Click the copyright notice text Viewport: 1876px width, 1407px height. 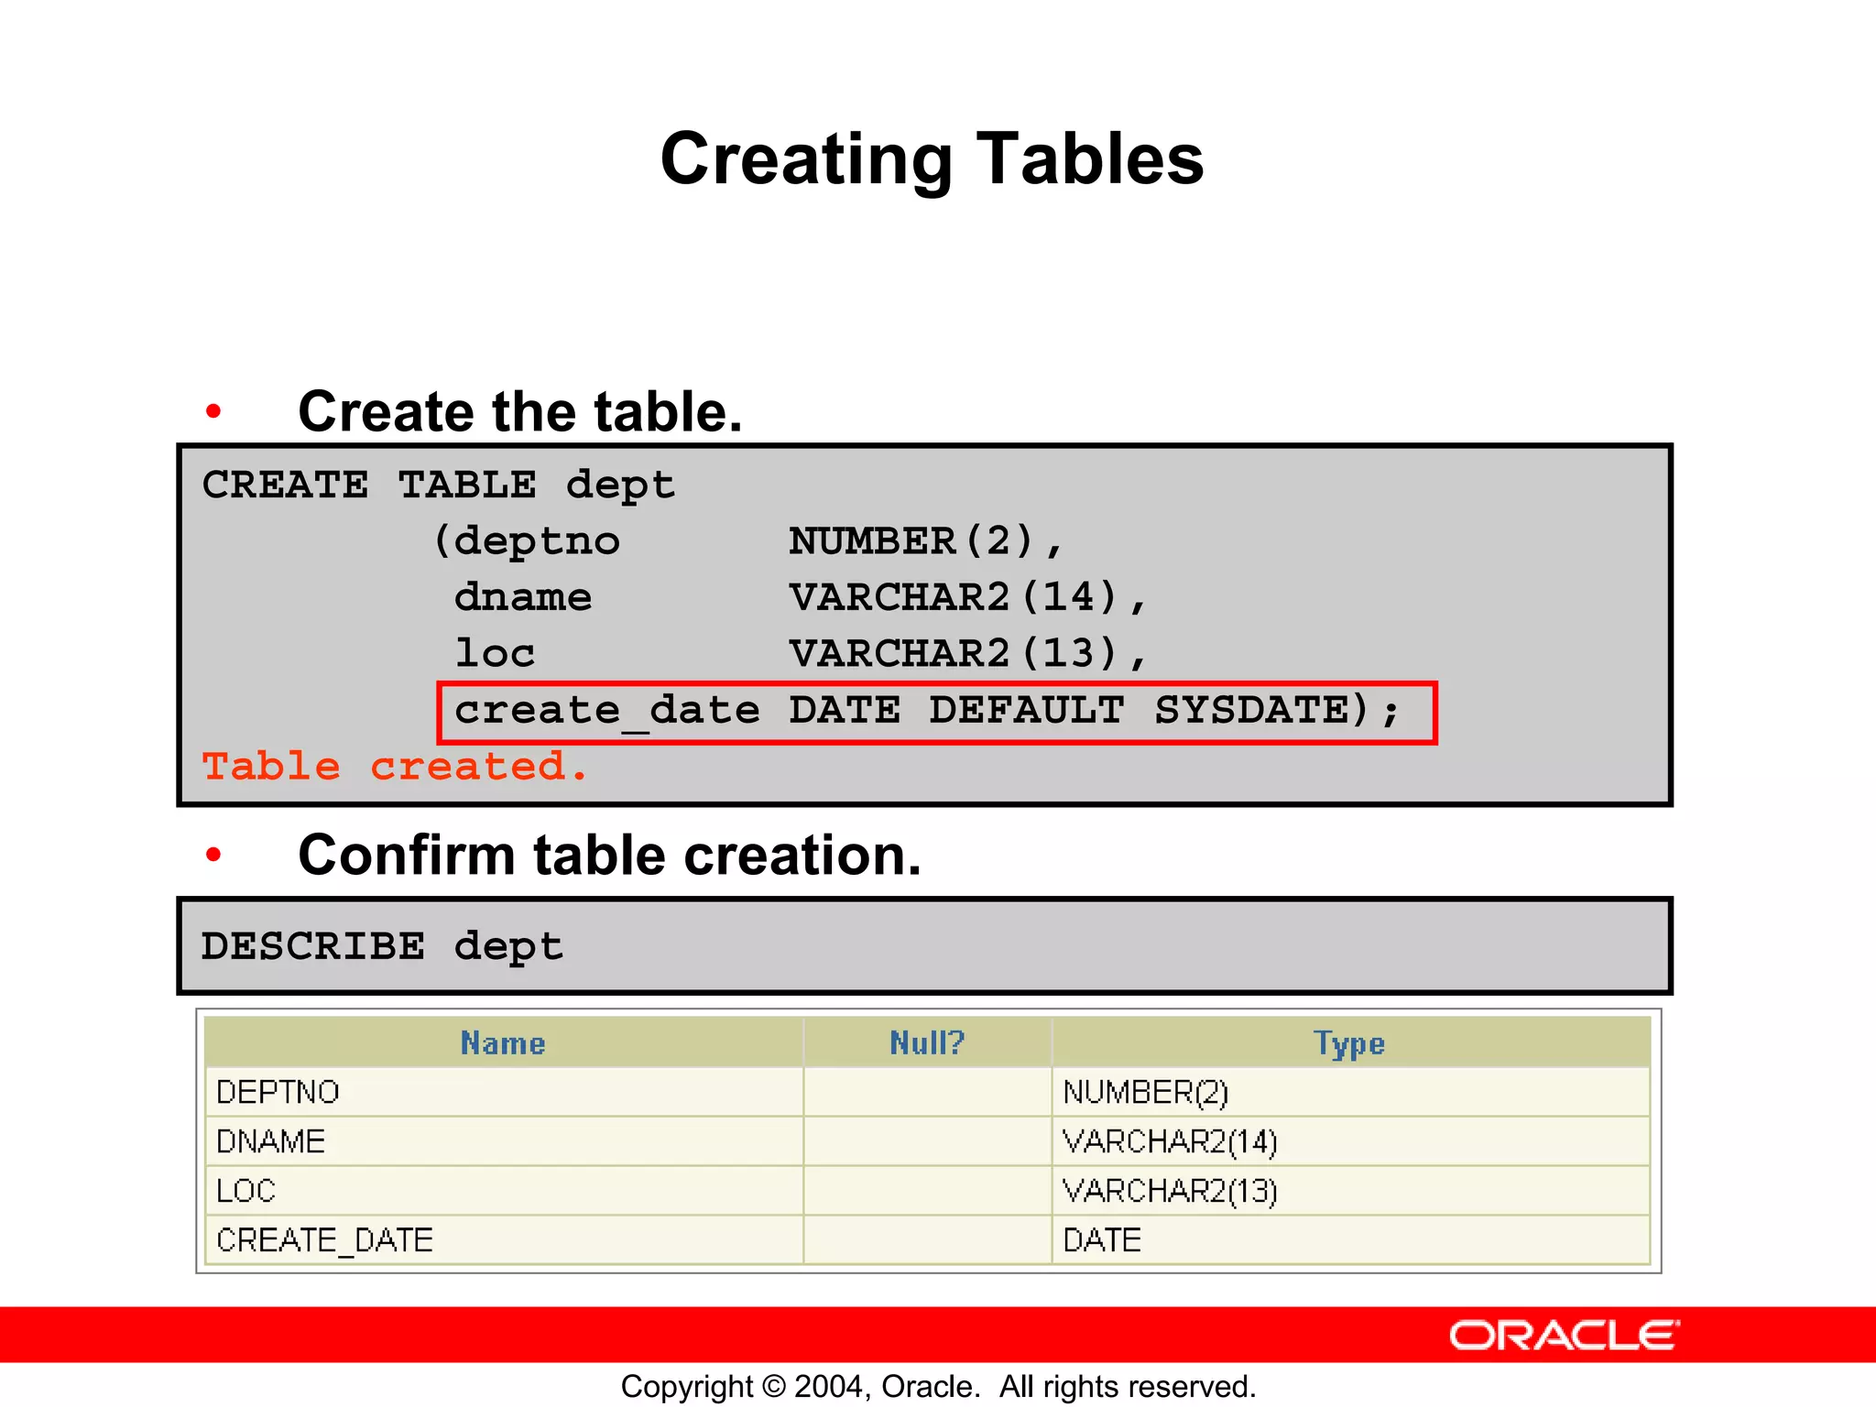938,1386
